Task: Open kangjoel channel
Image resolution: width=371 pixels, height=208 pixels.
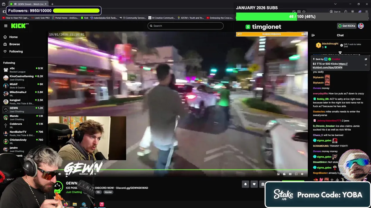Action: point(23,102)
